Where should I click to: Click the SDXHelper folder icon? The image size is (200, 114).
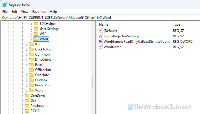click(36, 24)
